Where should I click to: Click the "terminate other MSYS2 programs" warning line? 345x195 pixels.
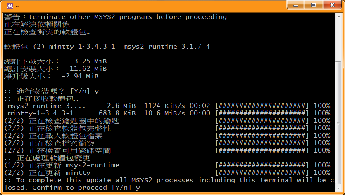coord(116,17)
